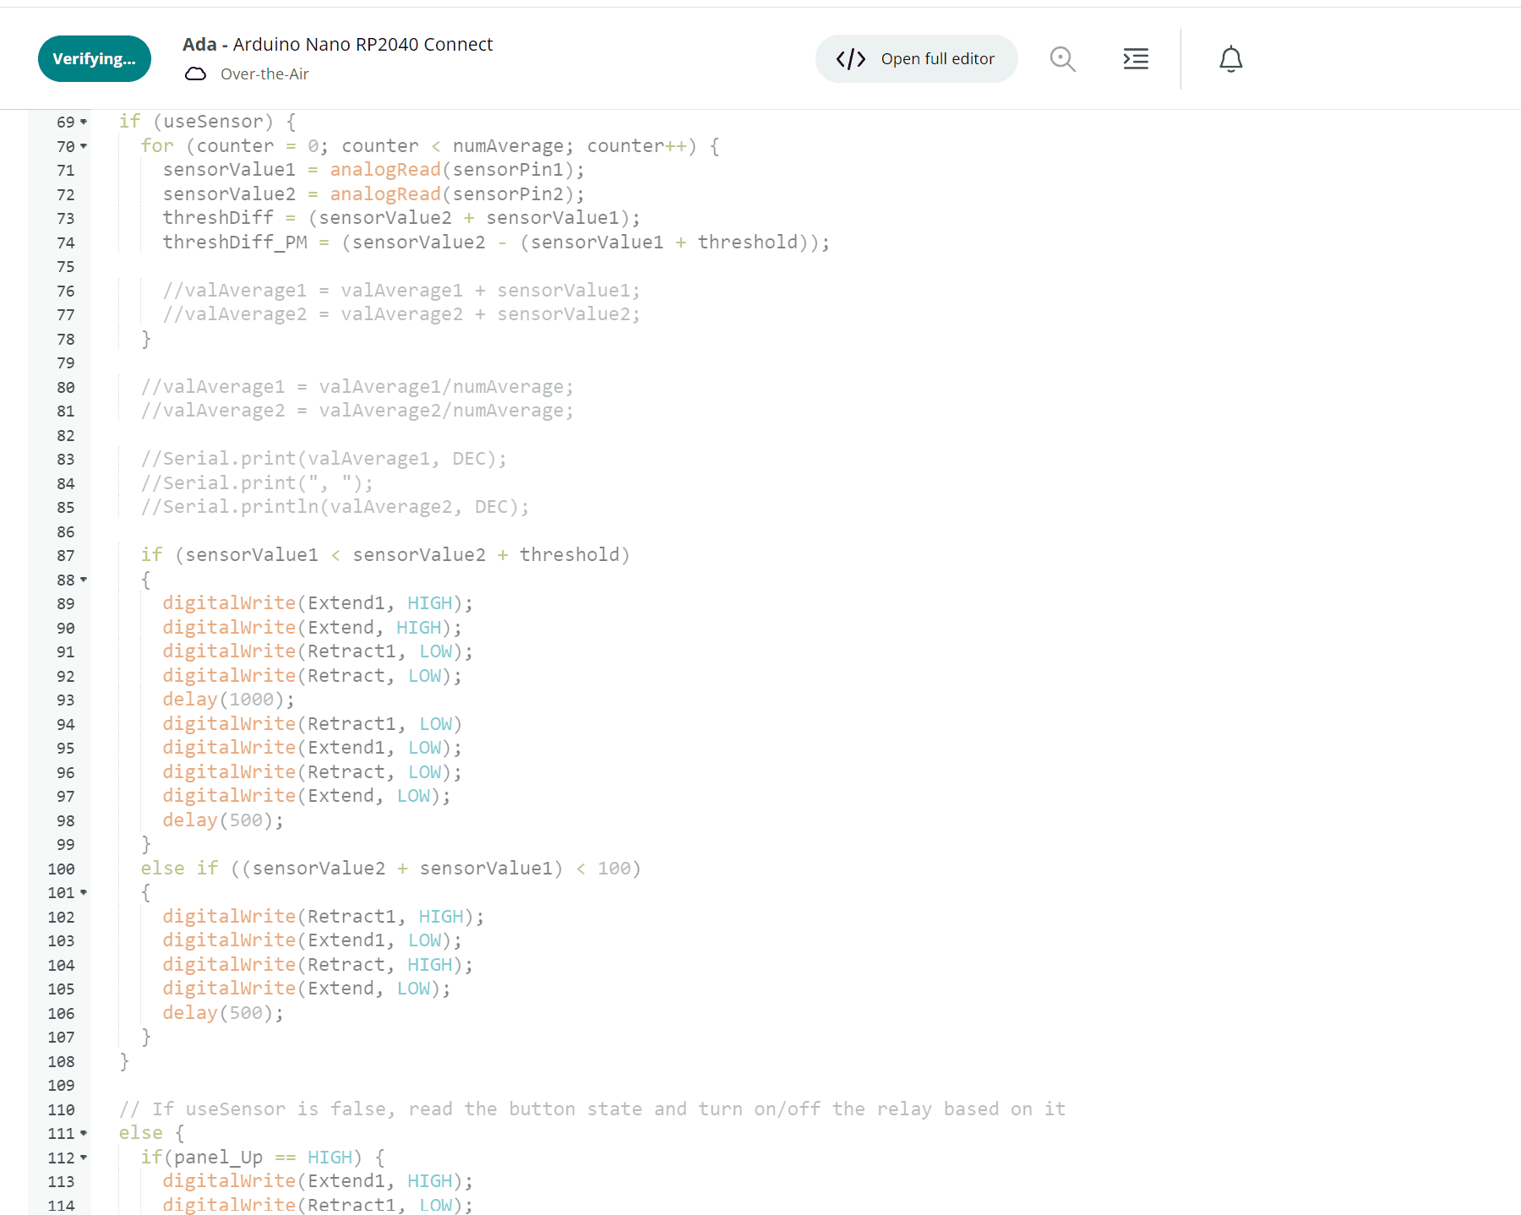Click the Verifying... button

pyautogui.click(x=94, y=59)
